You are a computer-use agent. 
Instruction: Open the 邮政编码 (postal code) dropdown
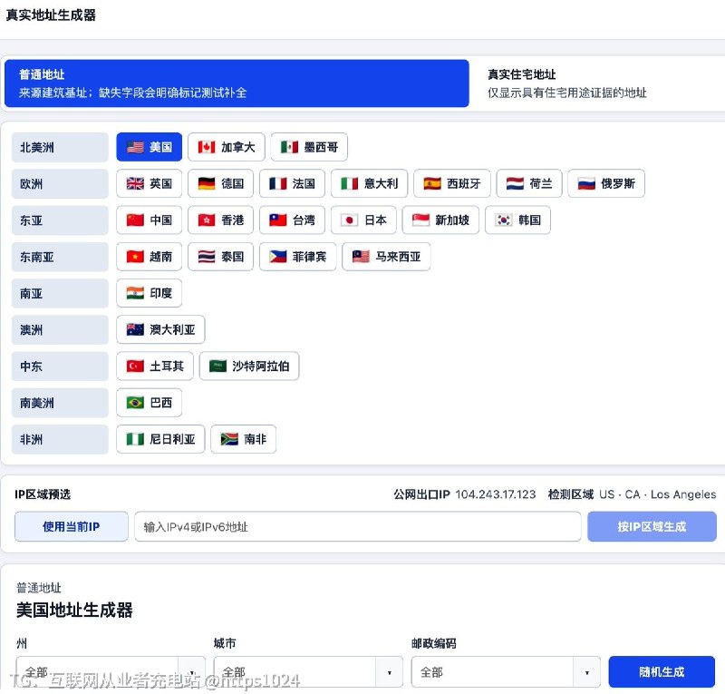click(506, 672)
